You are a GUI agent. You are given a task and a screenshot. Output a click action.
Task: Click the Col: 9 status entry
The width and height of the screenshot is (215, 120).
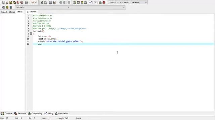pos(18,118)
